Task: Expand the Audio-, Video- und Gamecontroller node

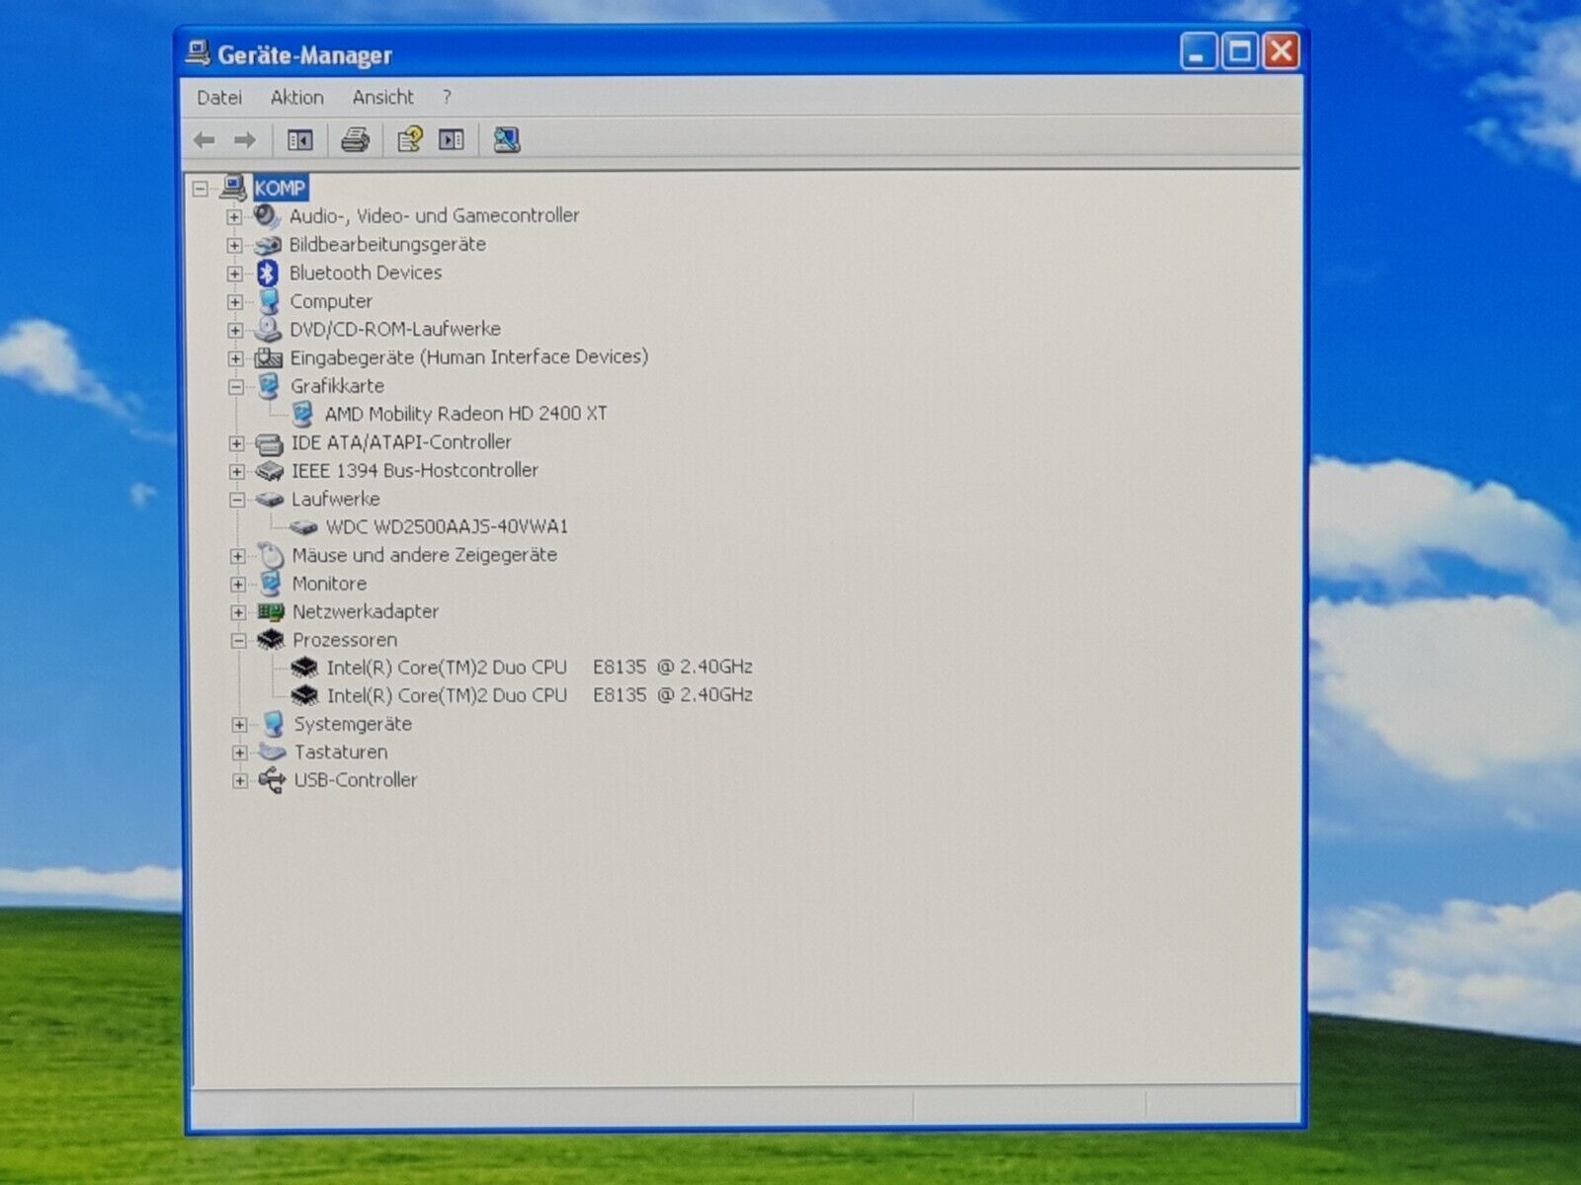Action: [234, 216]
